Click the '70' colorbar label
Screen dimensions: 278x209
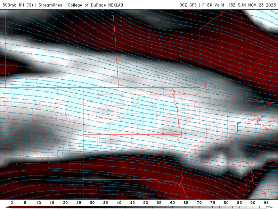[199, 203]
